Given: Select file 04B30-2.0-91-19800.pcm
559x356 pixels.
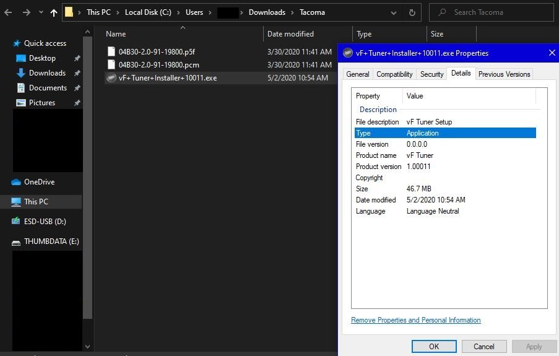Looking at the screenshot, I should (x=159, y=65).
